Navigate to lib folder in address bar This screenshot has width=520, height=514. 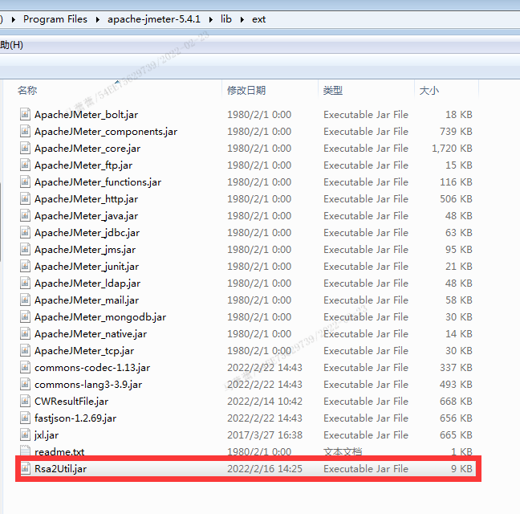click(226, 19)
